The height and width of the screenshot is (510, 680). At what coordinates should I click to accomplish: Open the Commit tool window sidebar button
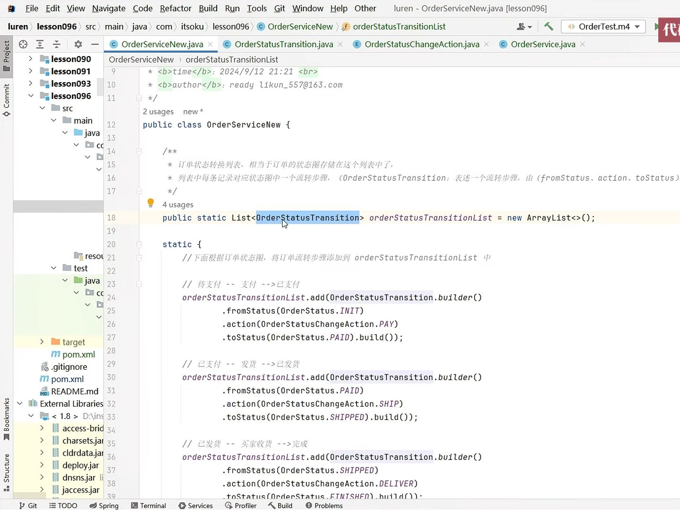[x=7, y=100]
